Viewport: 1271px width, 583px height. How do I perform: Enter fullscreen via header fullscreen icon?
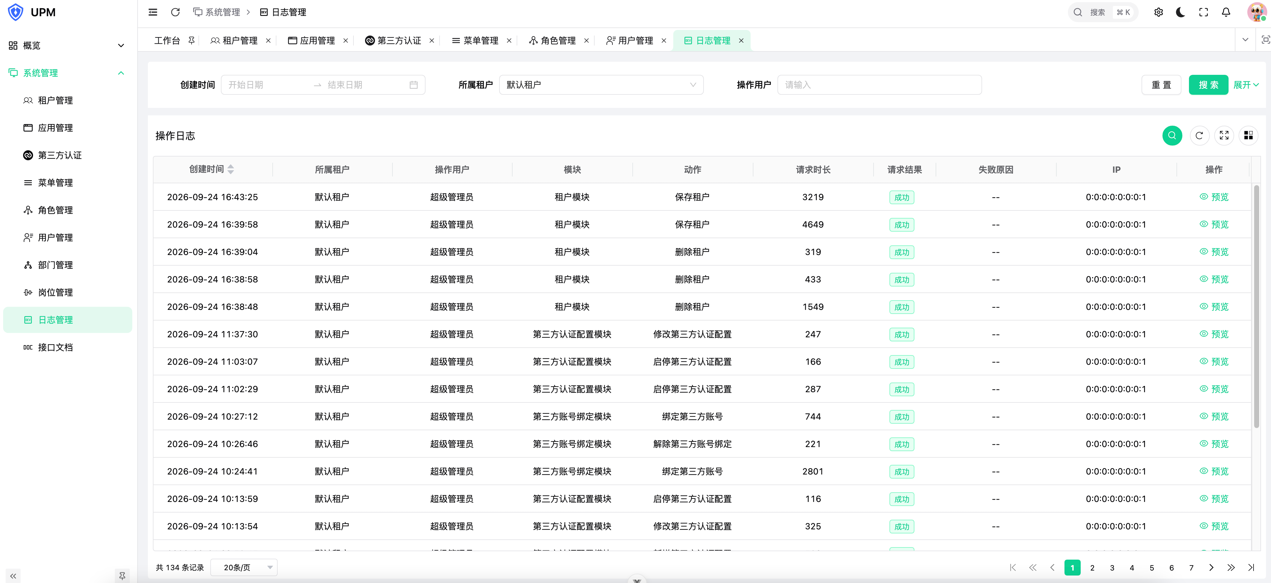[1203, 12]
